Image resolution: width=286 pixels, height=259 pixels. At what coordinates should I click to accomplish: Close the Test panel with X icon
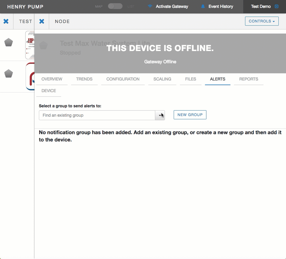(x=6, y=21)
